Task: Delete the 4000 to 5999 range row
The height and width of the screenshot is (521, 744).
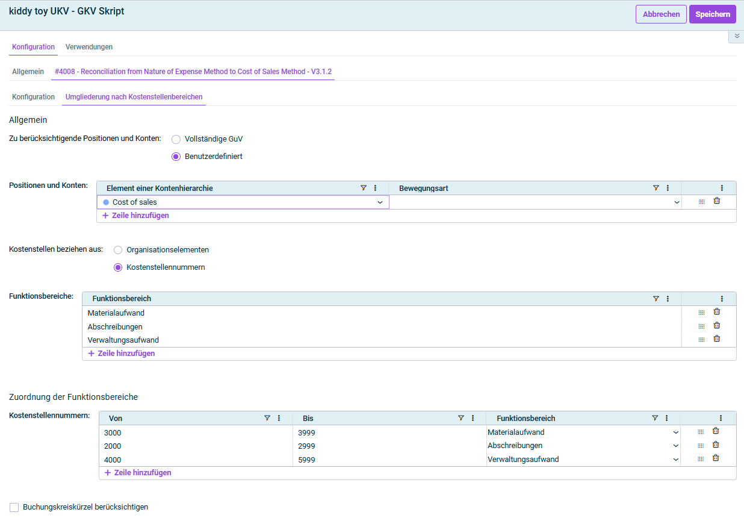Action: (x=716, y=458)
